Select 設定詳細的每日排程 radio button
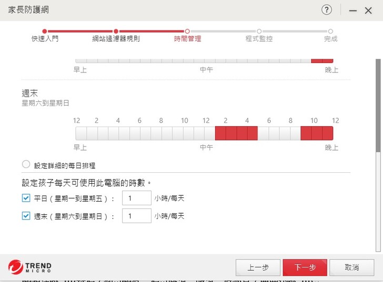The image size is (383, 282). click(x=26, y=164)
